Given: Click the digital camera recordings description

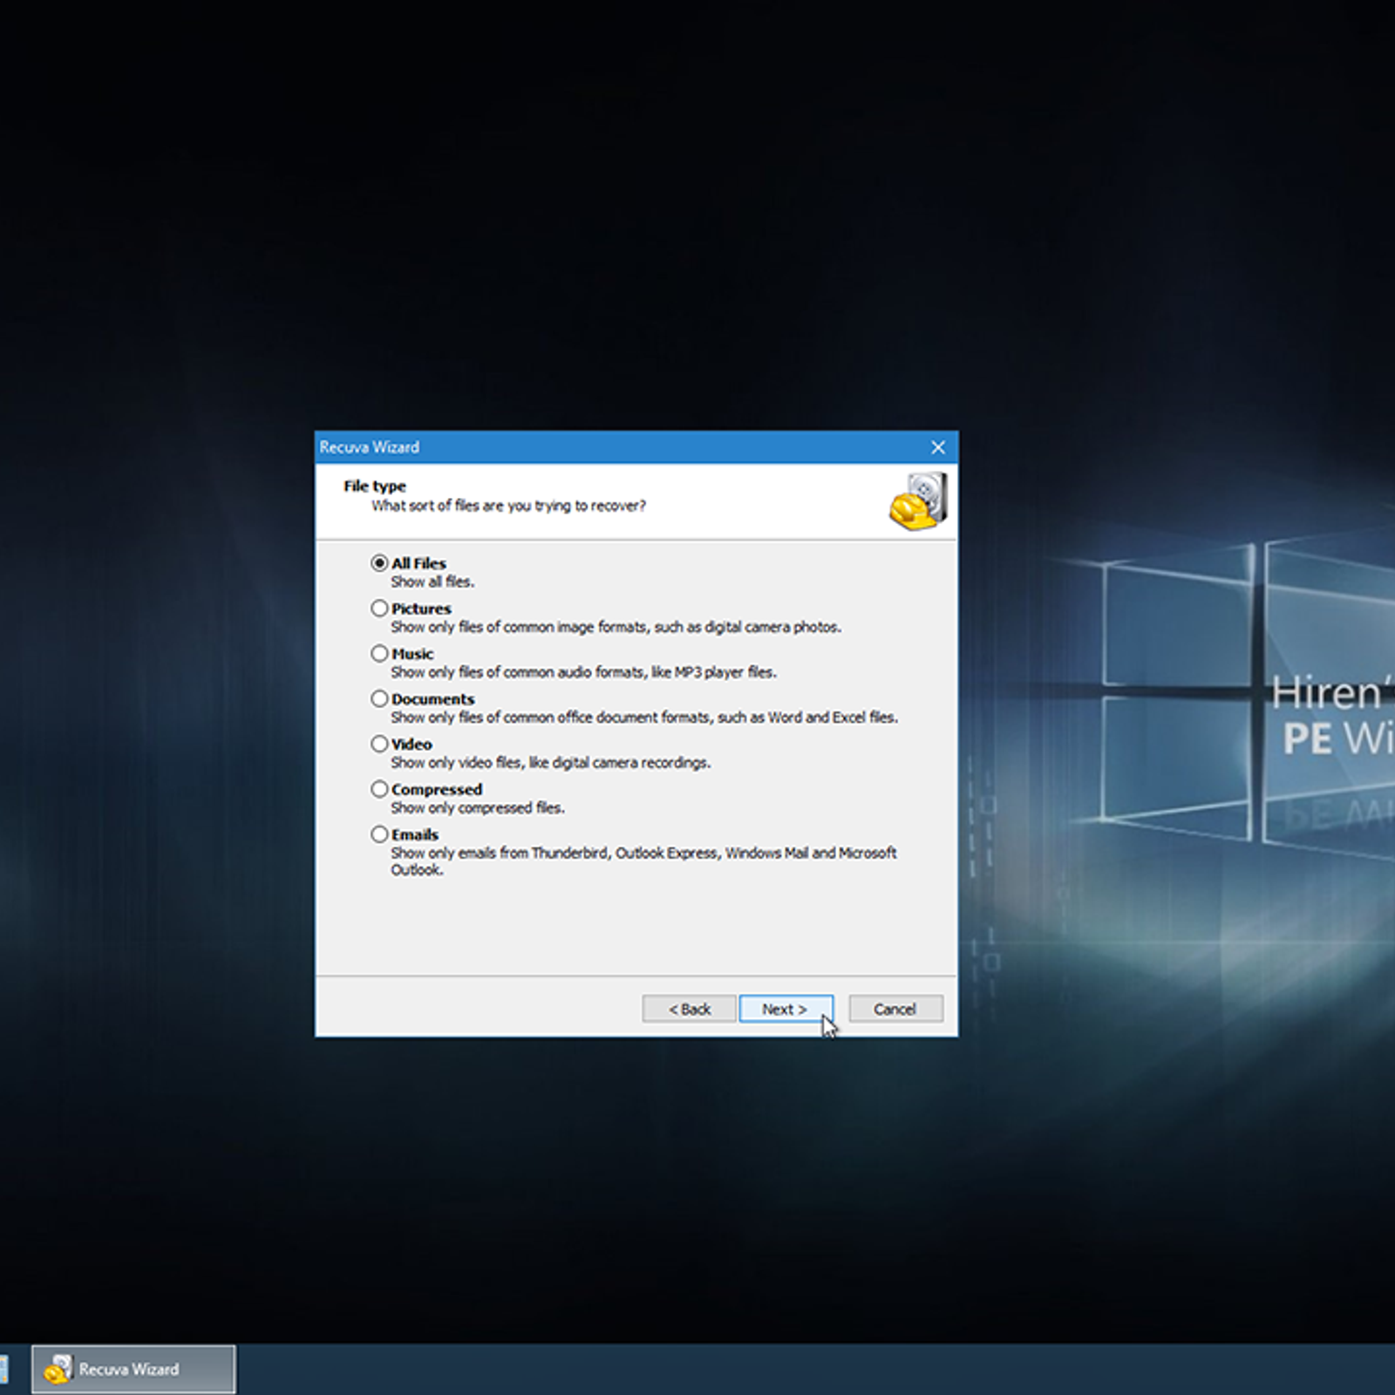Looking at the screenshot, I should [551, 763].
